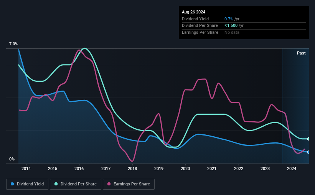
Task: Select the 2020 x-axis label
Action: 185,169
